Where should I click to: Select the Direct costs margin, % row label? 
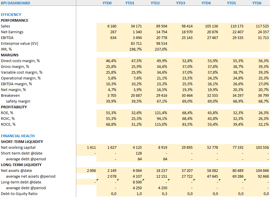(20, 61)
